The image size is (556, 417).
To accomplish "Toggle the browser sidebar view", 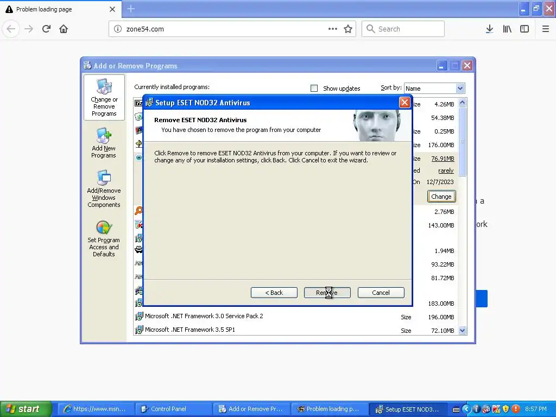I will click(x=525, y=29).
